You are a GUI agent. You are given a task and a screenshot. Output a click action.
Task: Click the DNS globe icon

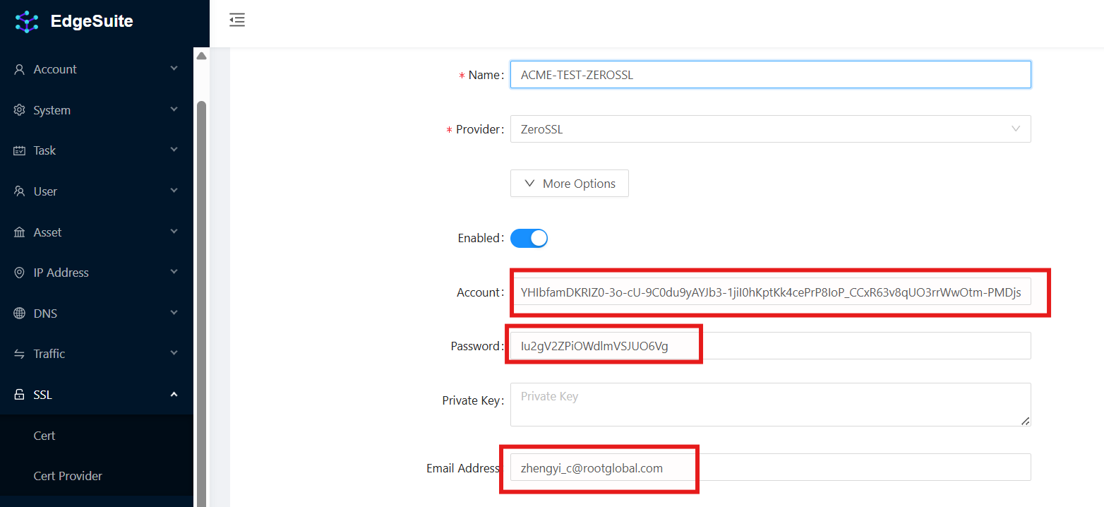[x=20, y=314]
